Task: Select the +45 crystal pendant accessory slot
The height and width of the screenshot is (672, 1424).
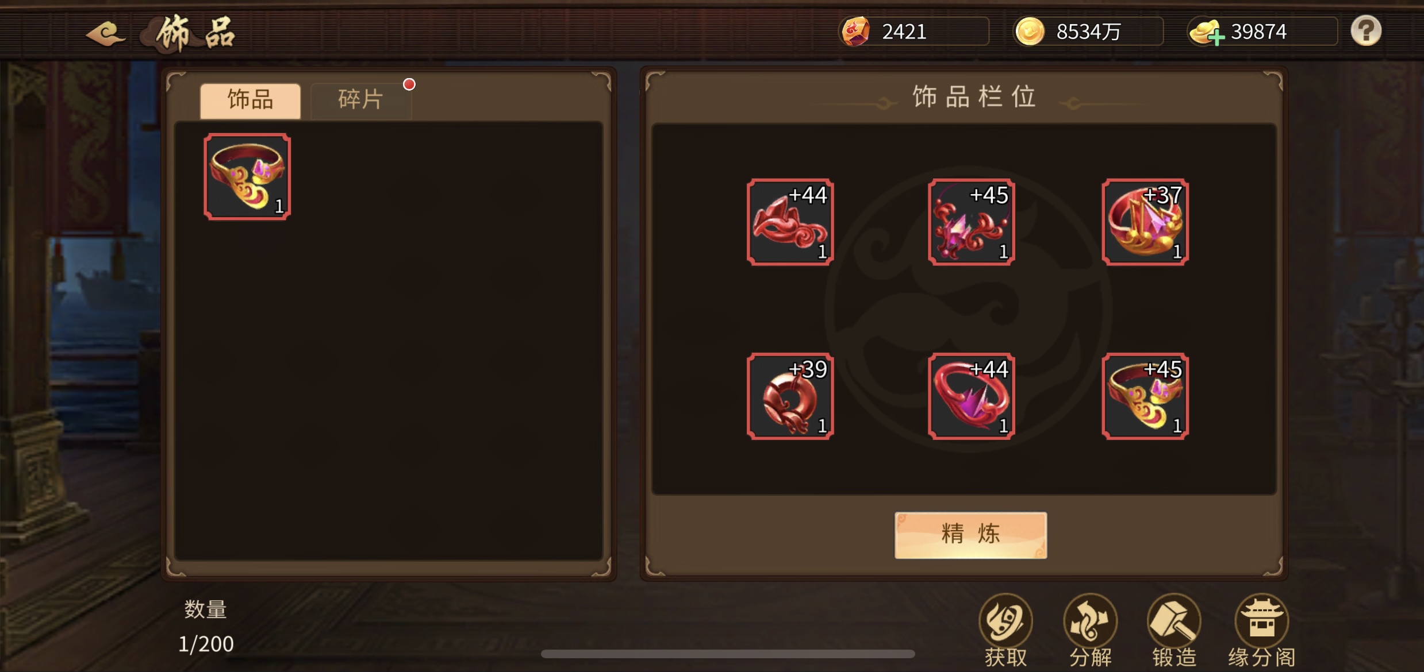Action: (971, 222)
